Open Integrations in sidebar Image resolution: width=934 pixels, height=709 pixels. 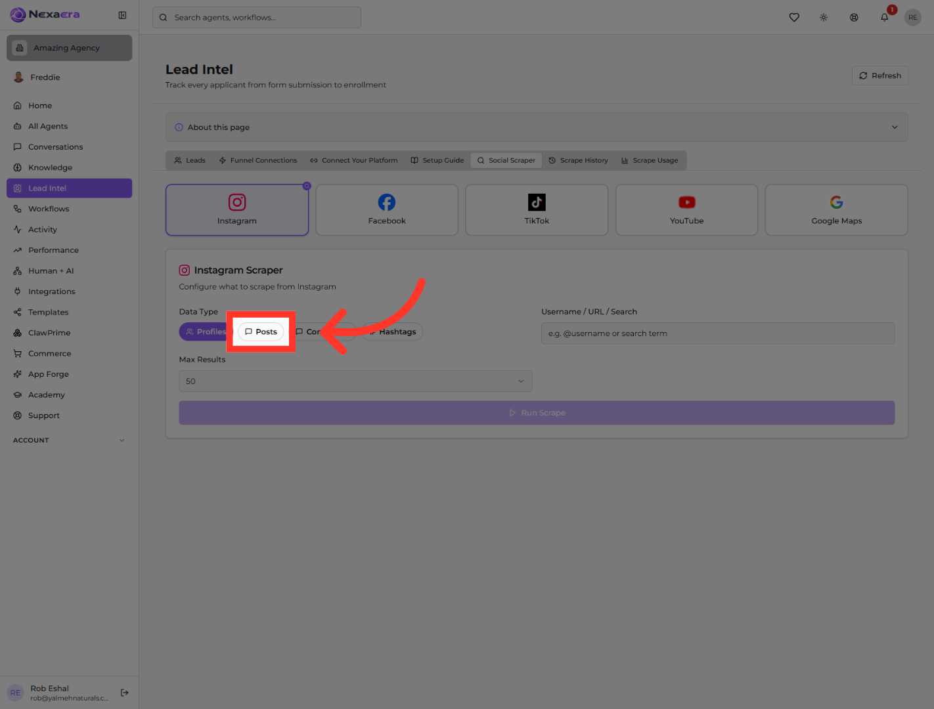click(69, 291)
